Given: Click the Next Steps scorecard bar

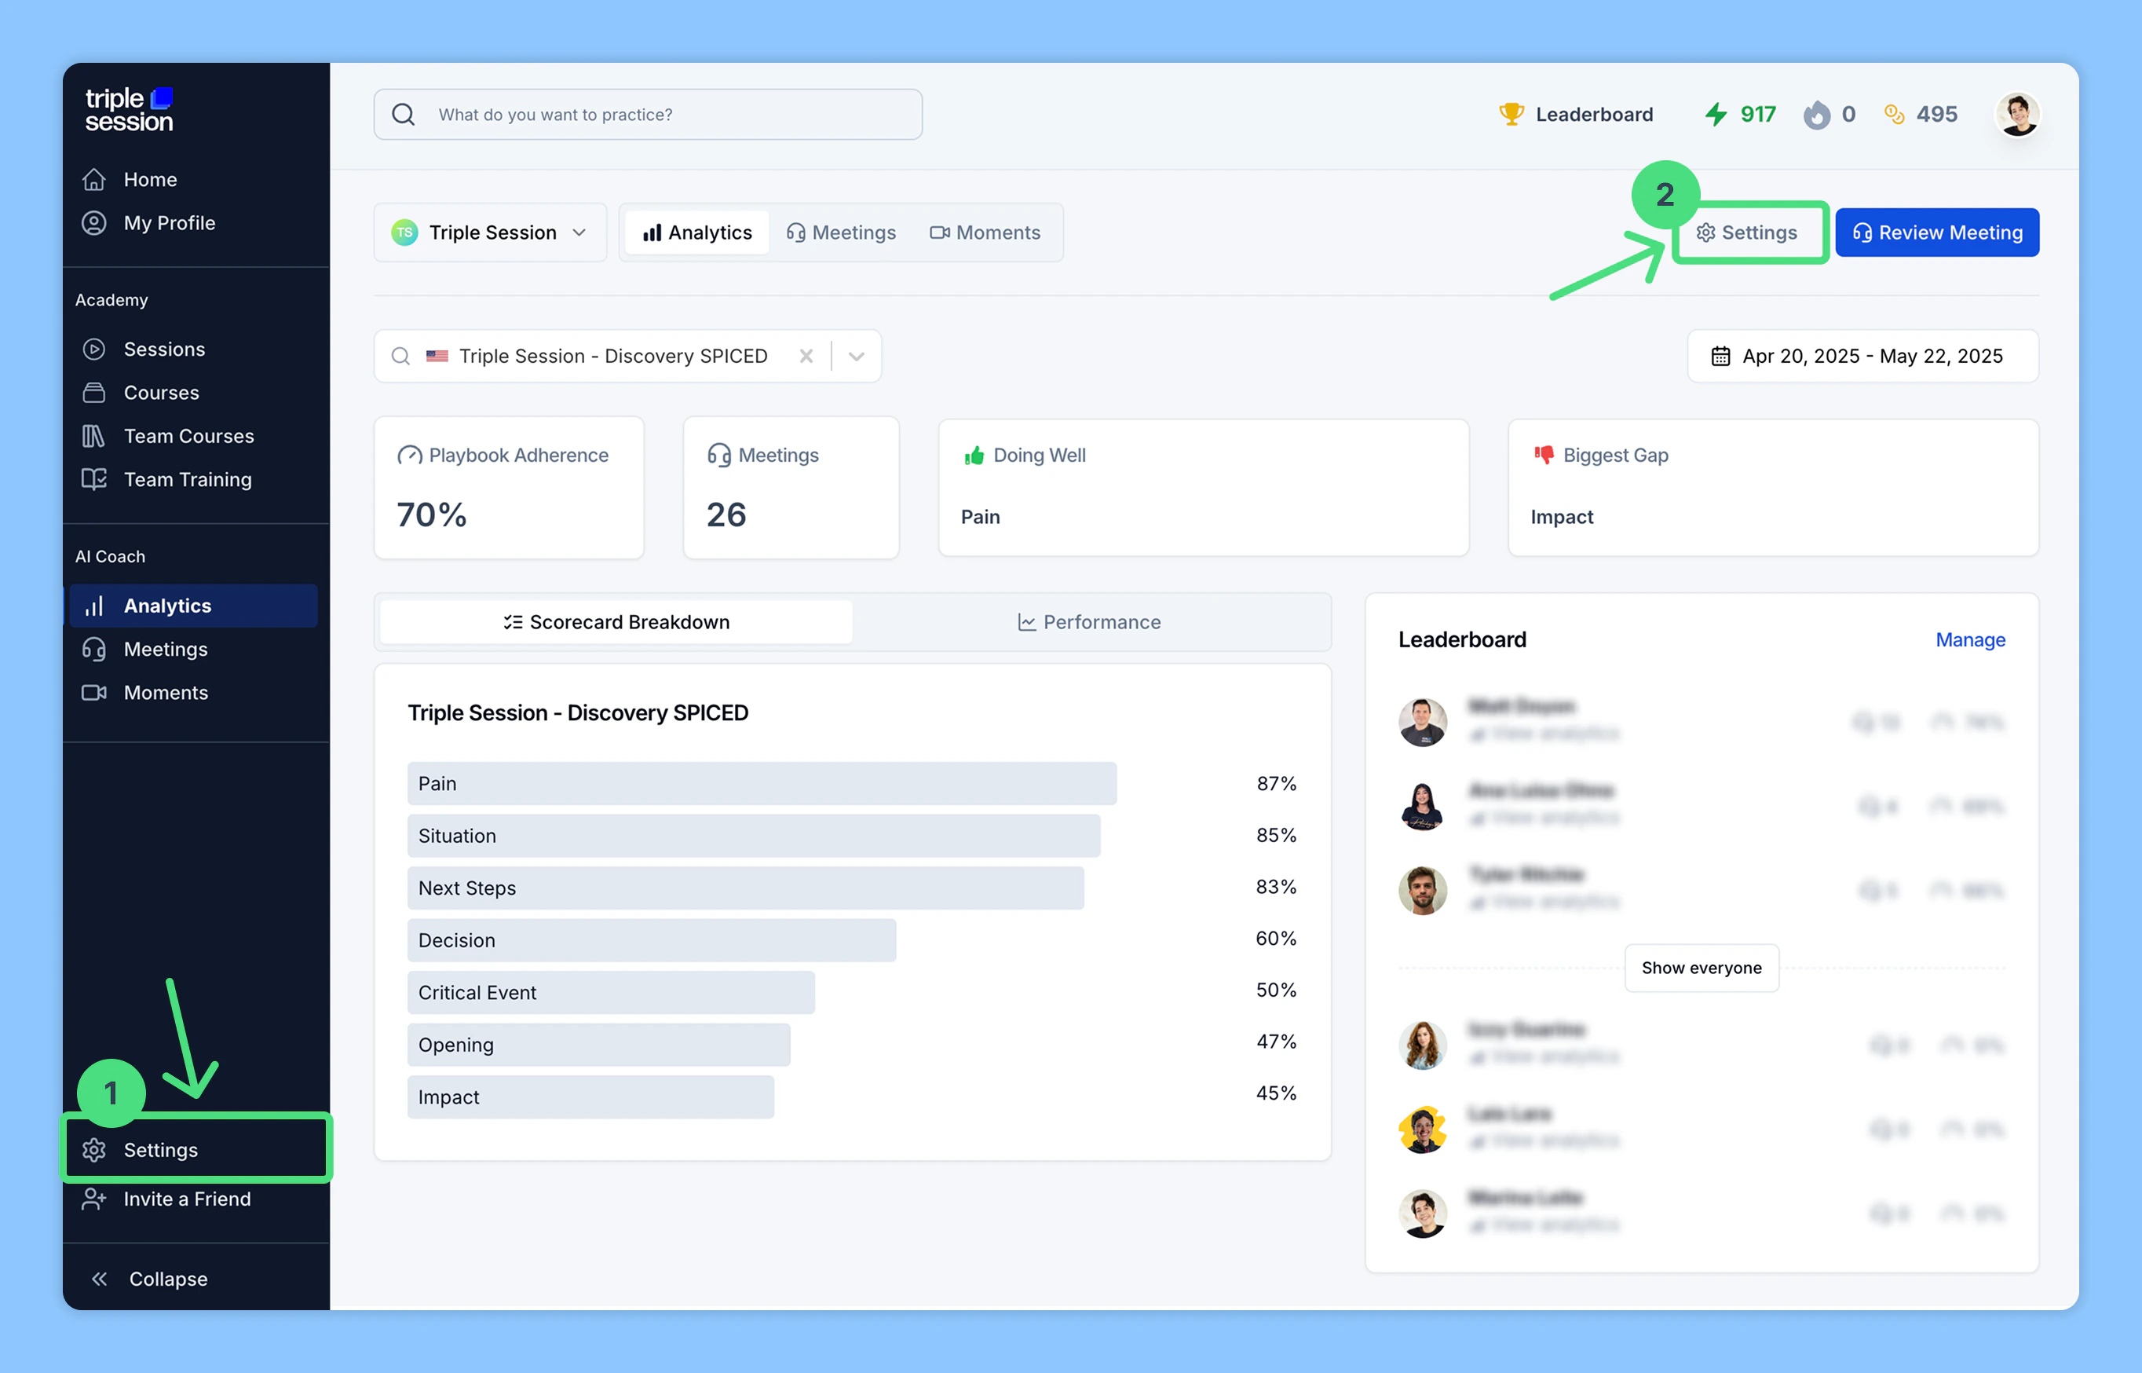Looking at the screenshot, I should 746,888.
